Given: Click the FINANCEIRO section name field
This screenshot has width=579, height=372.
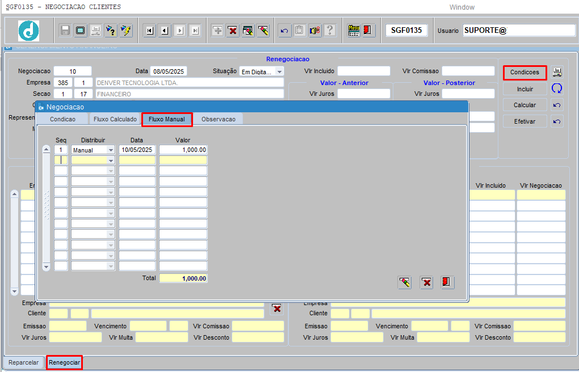Looking at the screenshot, I should pyautogui.click(x=190, y=94).
